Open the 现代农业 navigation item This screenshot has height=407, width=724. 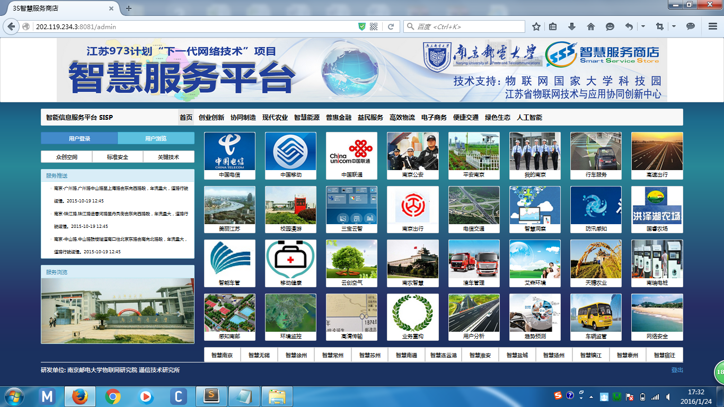point(275,117)
